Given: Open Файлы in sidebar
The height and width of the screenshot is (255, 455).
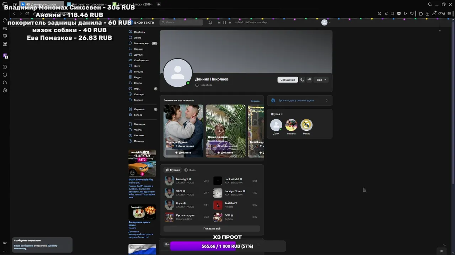Looking at the screenshot, I should (136, 130).
